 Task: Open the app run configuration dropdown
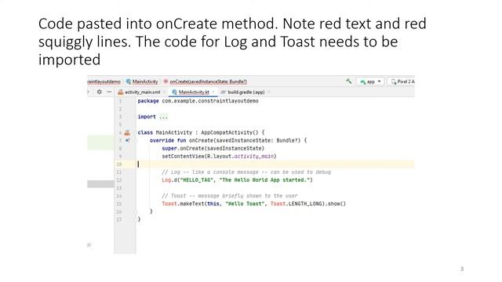370,81
